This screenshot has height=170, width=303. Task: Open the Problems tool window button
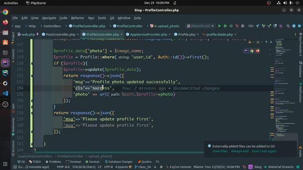[x=53, y=161]
